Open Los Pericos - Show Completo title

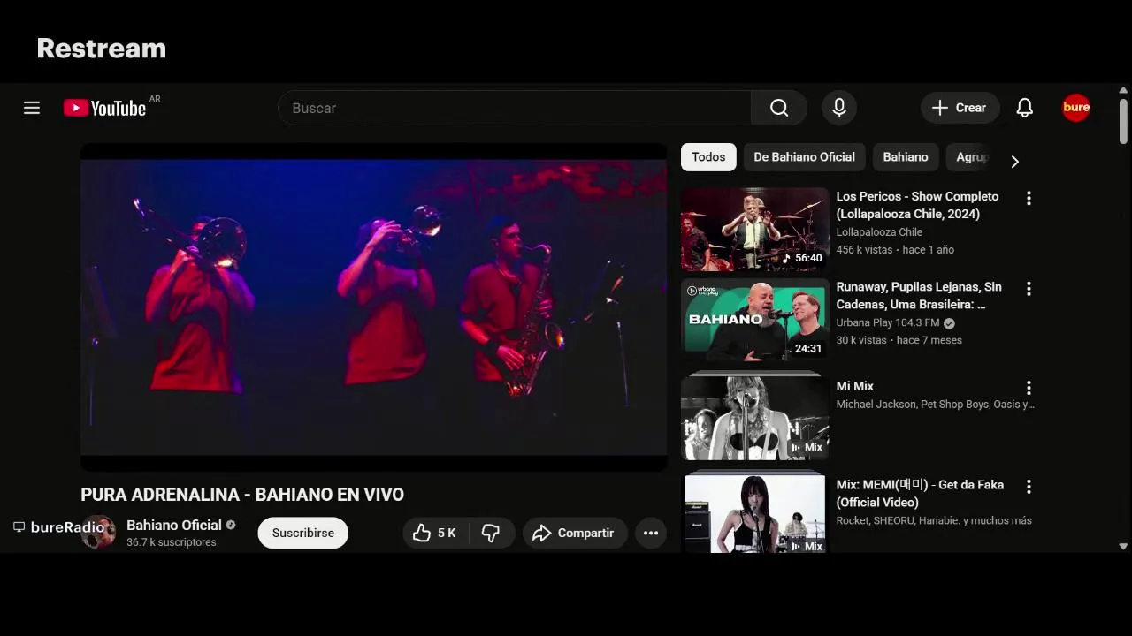click(x=917, y=205)
